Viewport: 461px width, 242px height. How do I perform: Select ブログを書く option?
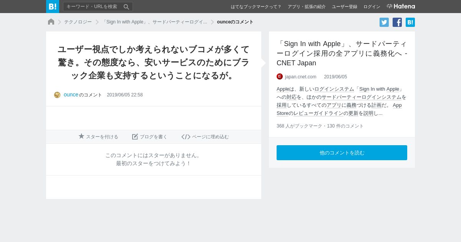pyautogui.click(x=150, y=137)
